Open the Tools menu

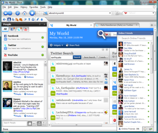tap(43, 7)
